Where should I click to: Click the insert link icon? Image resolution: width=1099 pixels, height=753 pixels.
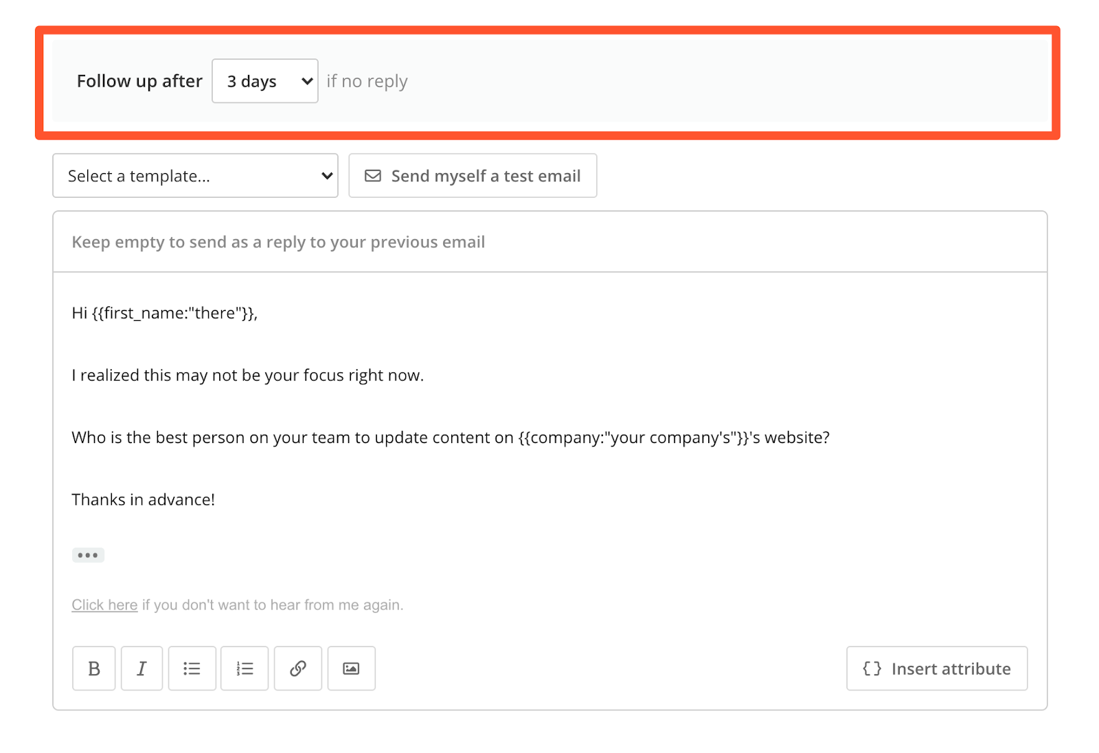[298, 668]
